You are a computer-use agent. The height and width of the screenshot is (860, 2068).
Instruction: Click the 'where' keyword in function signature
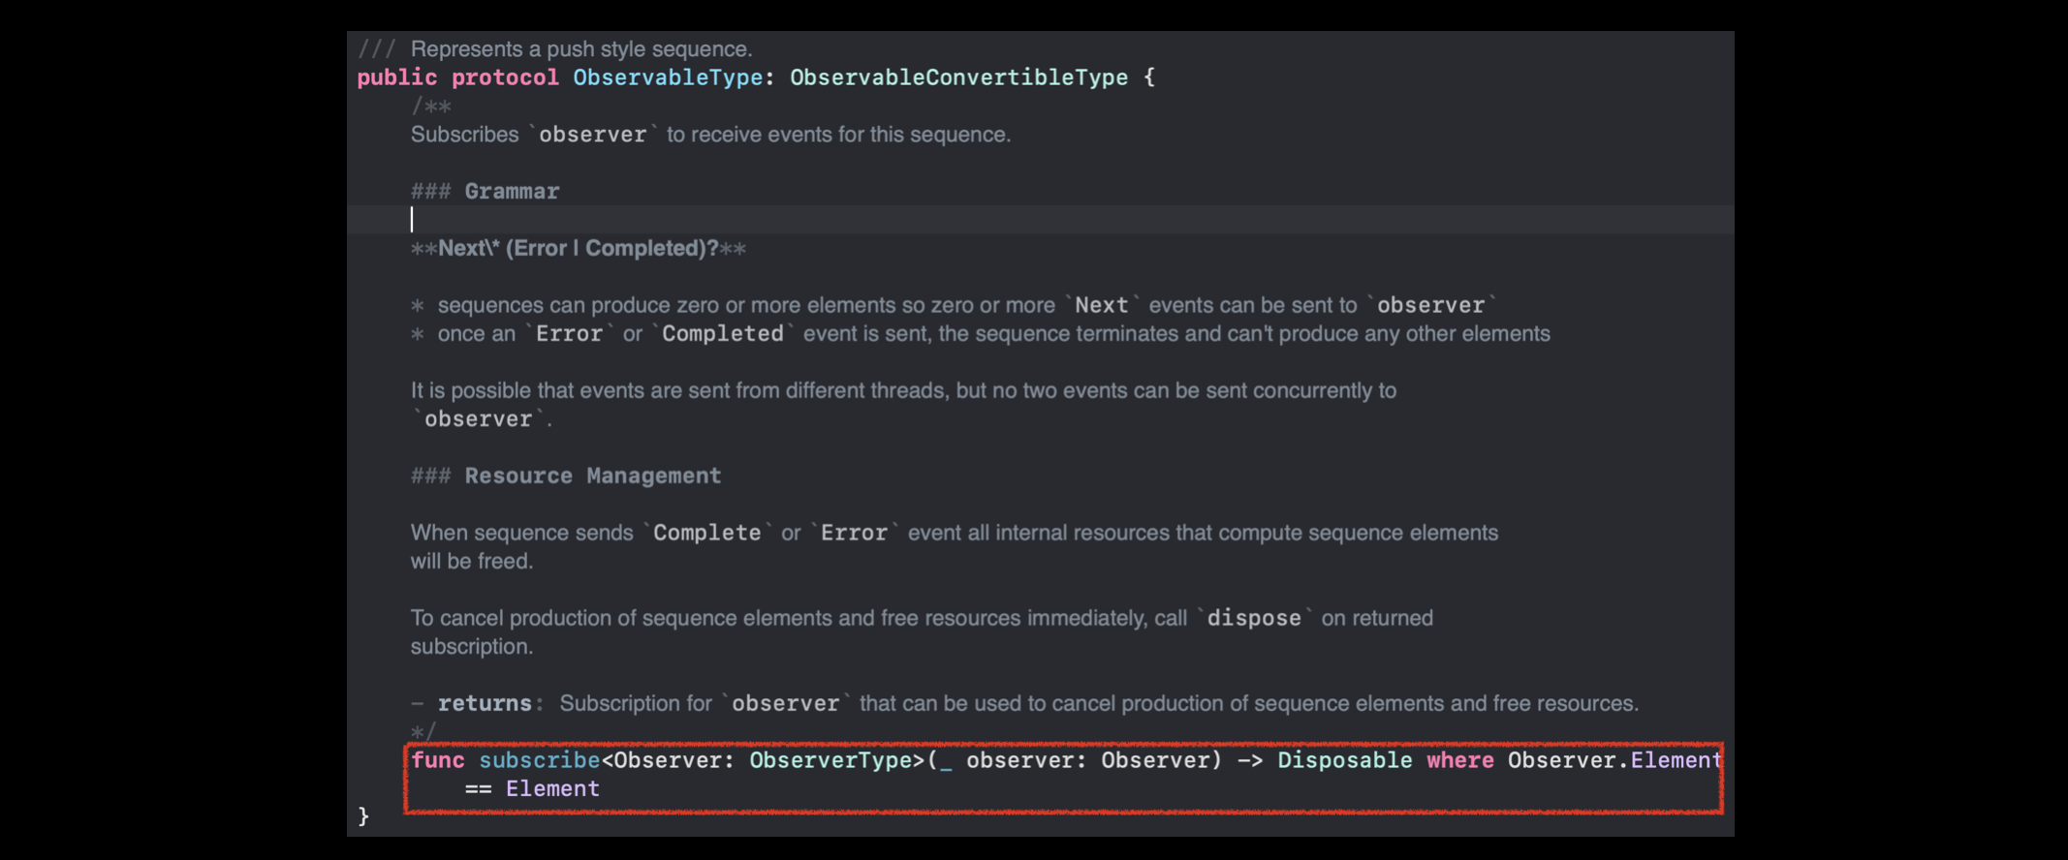coord(1460,760)
